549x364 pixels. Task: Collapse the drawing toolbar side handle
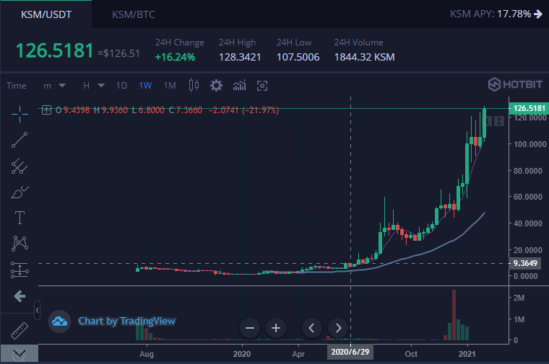(37, 310)
